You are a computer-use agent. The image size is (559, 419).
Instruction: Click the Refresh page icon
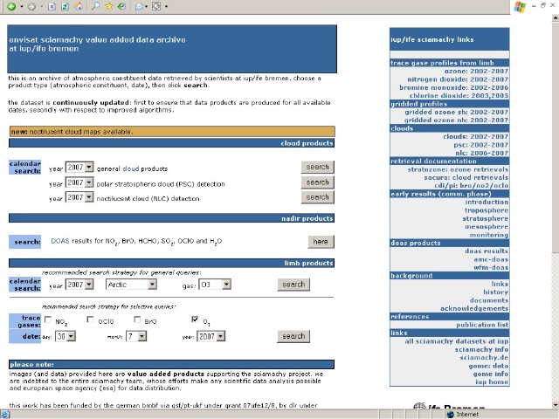coord(65,6)
